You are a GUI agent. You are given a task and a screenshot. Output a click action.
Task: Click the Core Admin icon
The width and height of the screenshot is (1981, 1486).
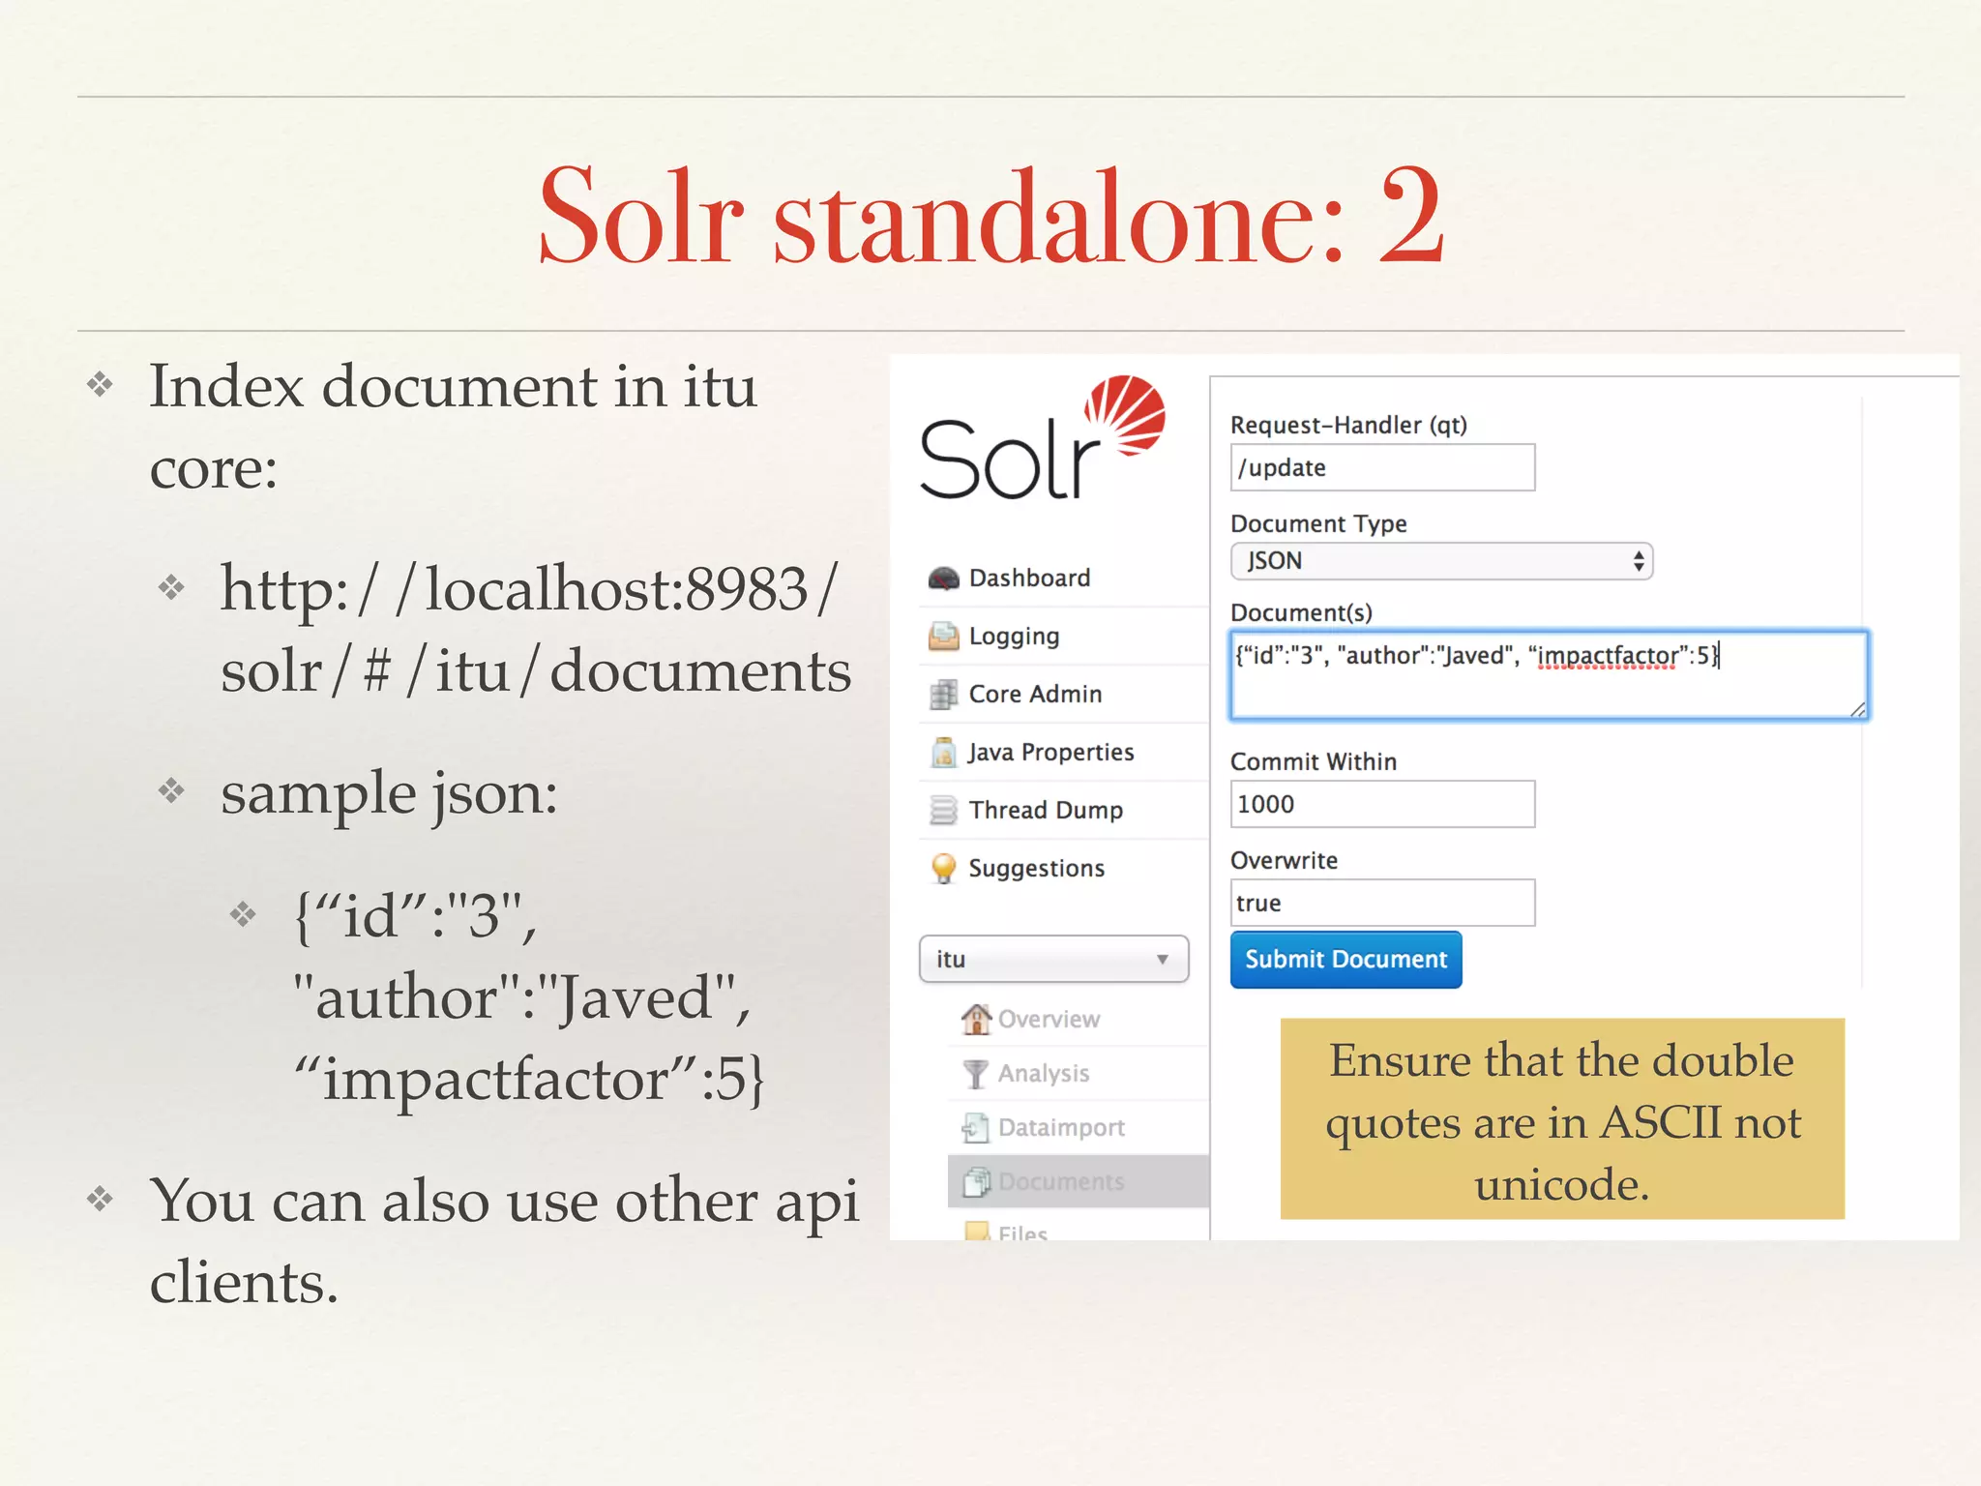click(943, 694)
